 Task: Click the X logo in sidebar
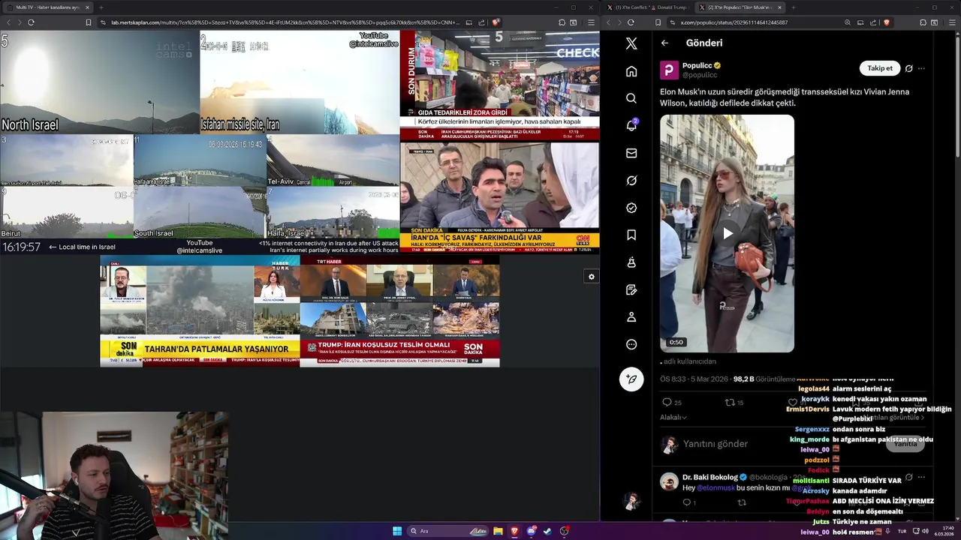631,43
